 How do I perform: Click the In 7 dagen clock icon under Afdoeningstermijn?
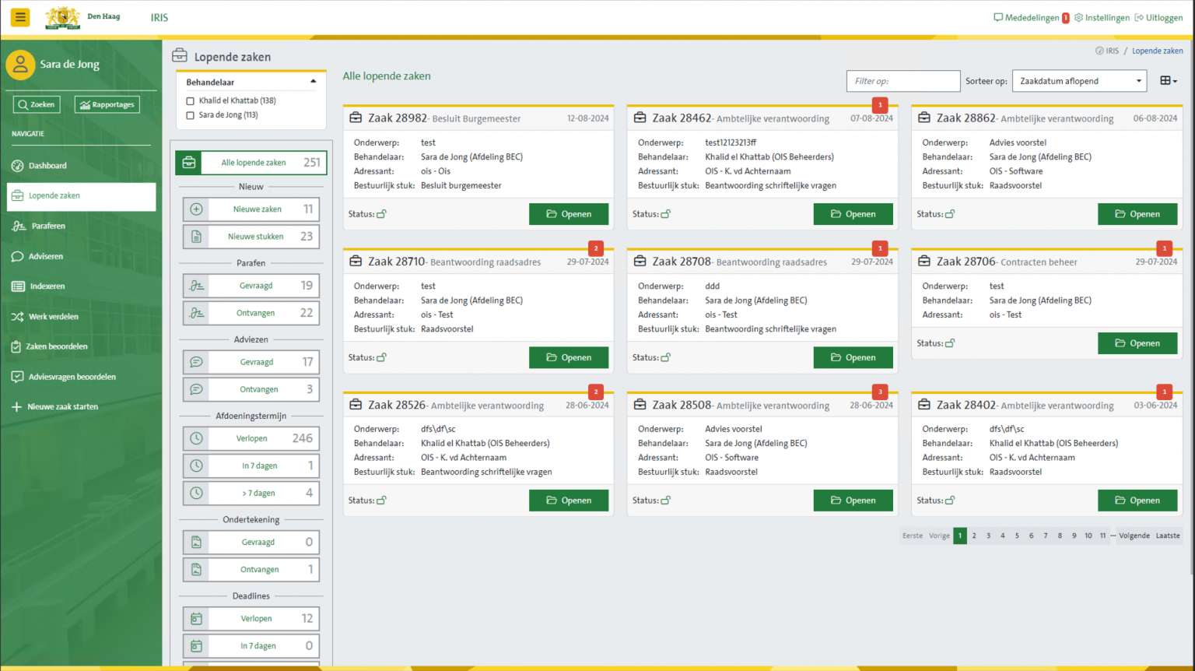[196, 465]
